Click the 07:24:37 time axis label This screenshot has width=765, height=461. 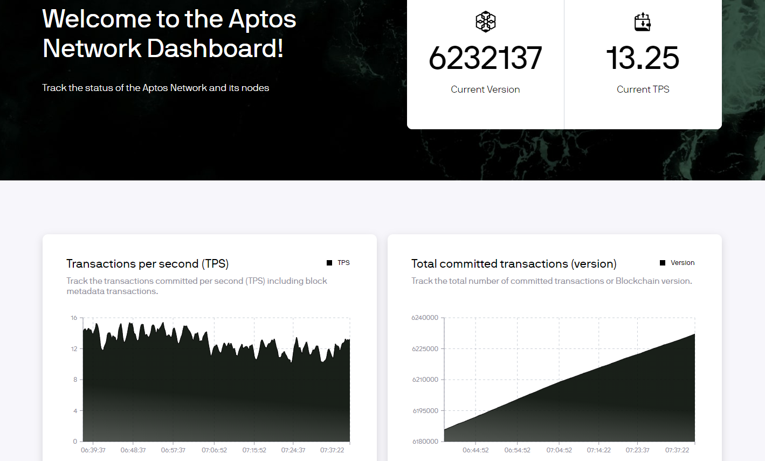click(293, 450)
